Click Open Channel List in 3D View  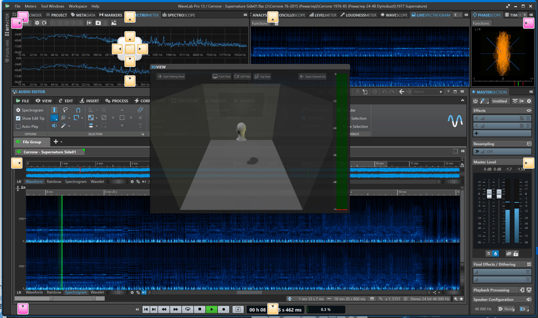[x=313, y=76]
